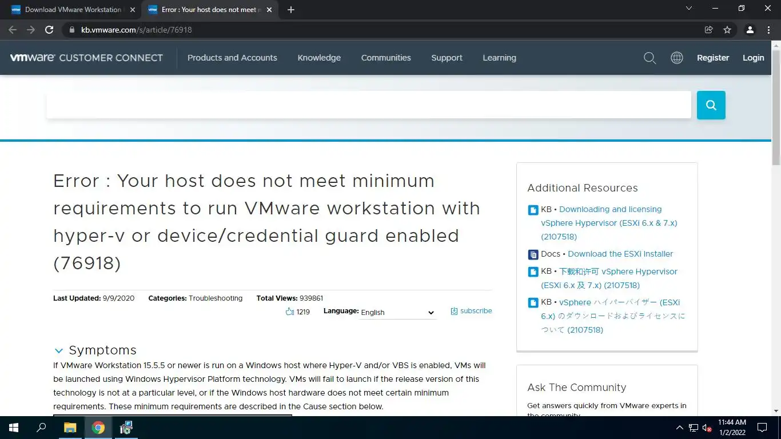Click the subscribe link with its icon
This screenshot has width=781, height=439.
pos(471,311)
